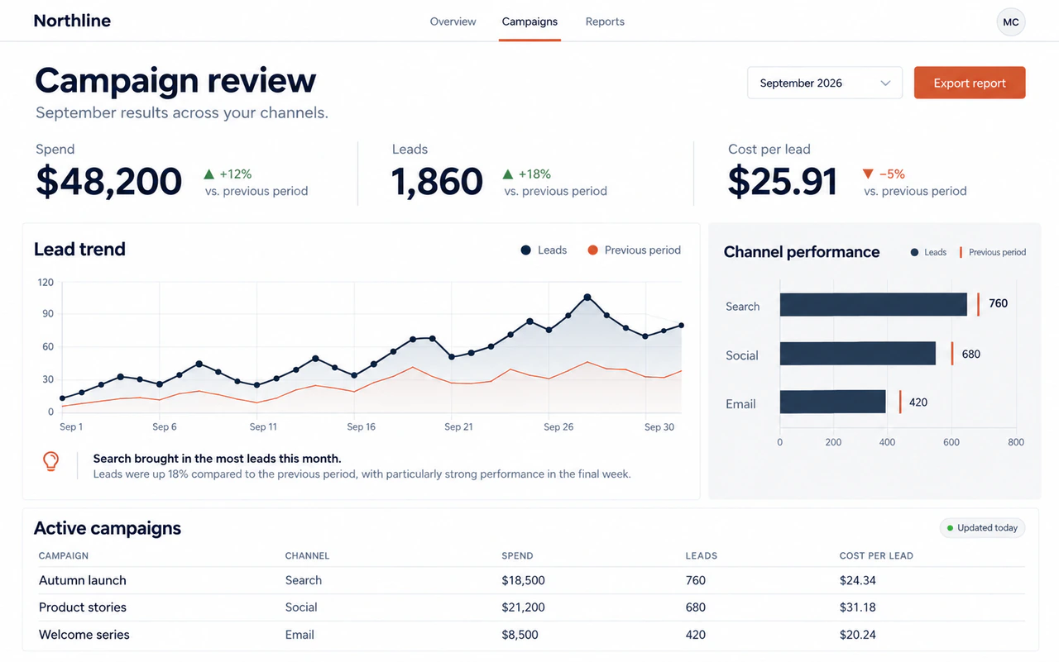
Task: Click the $31.18 cost per lead cell
Action: 857,607
